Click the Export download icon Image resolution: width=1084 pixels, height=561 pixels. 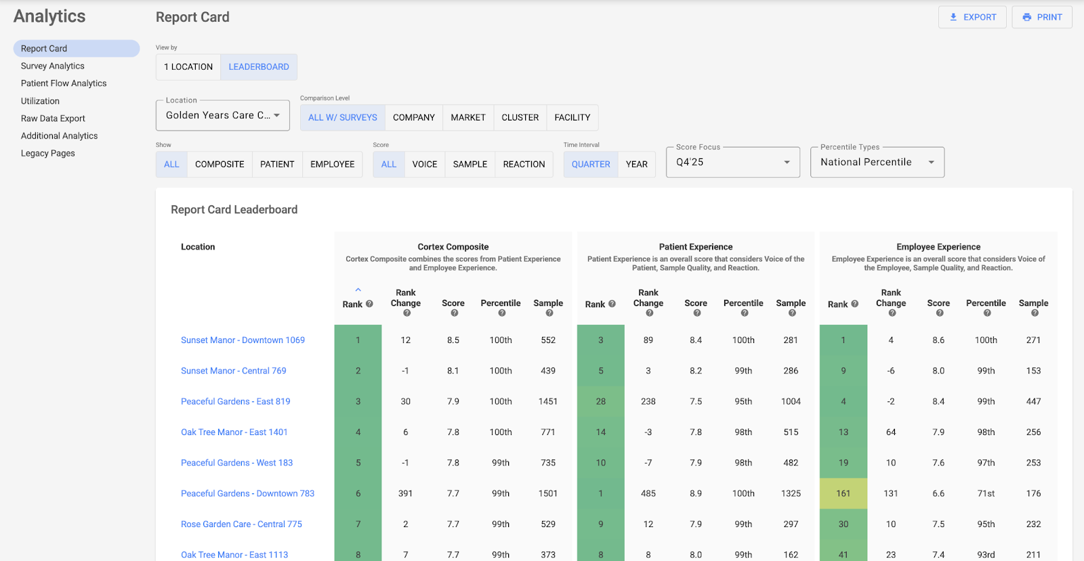pos(953,18)
